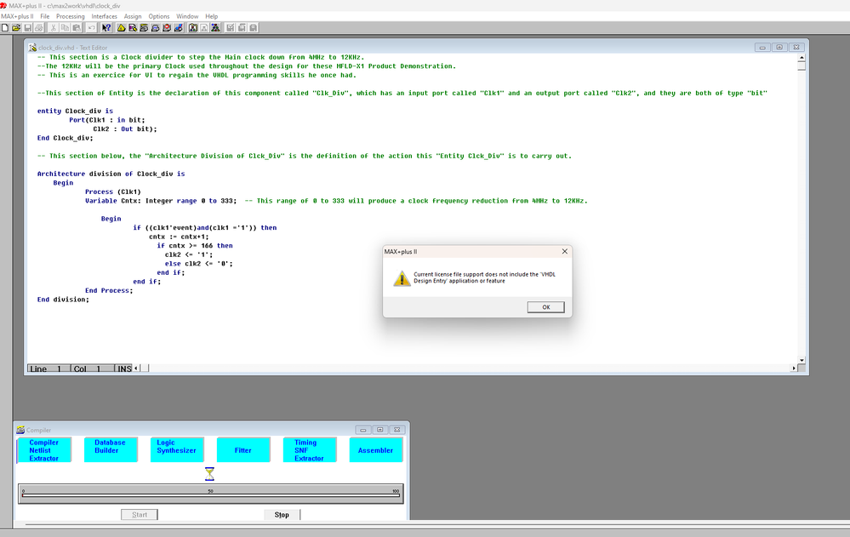The image size is (850, 537).
Task: Click the Compiler Netlist Extractor module
Action: pos(44,450)
